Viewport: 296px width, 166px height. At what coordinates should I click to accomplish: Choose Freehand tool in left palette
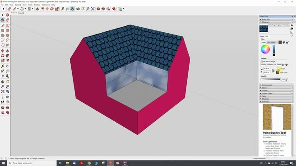click(7, 26)
